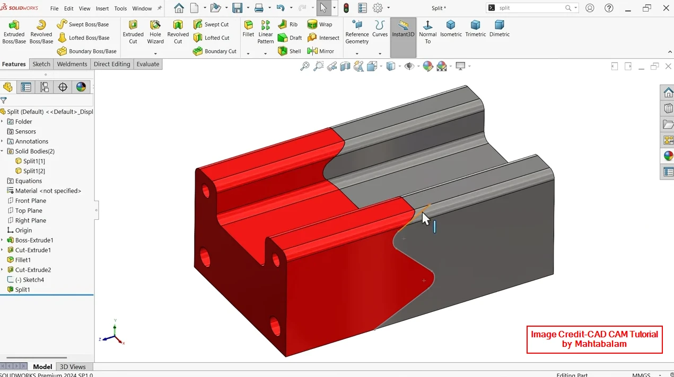674x377 pixels.
Task: Open Reference Geometry tool
Action: click(x=357, y=32)
